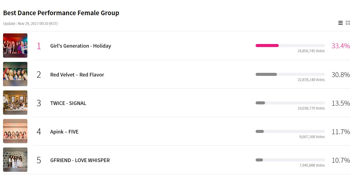Click the TWICE SIGNAL album thumbnail
353x183 pixels.
coord(15,103)
